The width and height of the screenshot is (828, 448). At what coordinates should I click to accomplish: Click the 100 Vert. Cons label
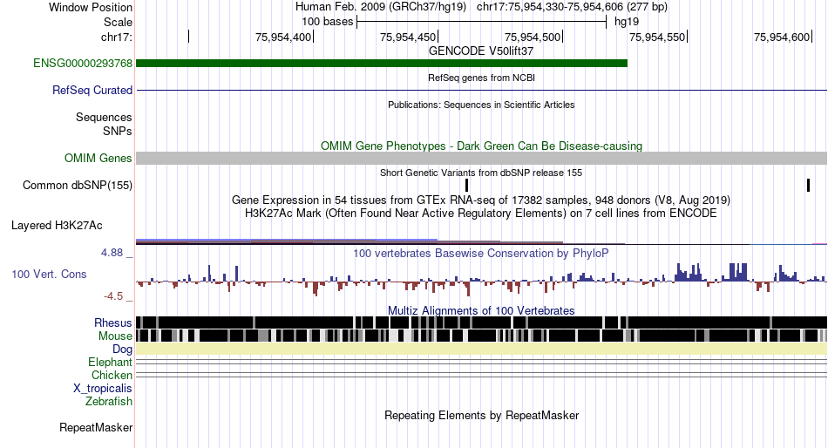[x=49, y=275]
